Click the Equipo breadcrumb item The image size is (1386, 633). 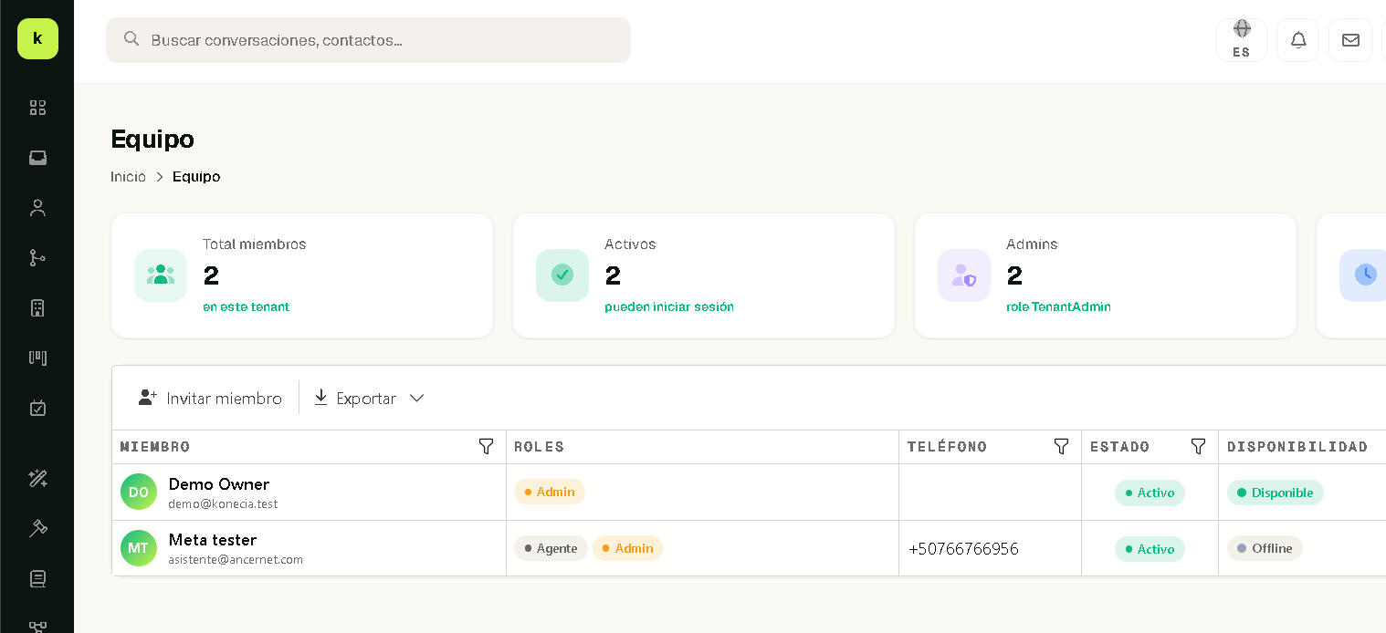[196, 176]
